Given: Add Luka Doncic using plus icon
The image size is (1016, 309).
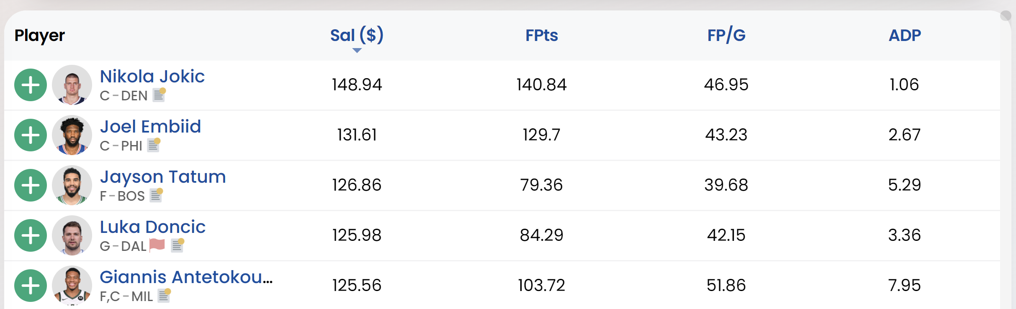Looking at the screenshot, I should (x=31, y=235).
